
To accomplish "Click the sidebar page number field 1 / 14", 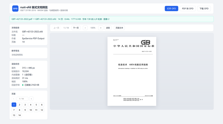I will [23, 99].
